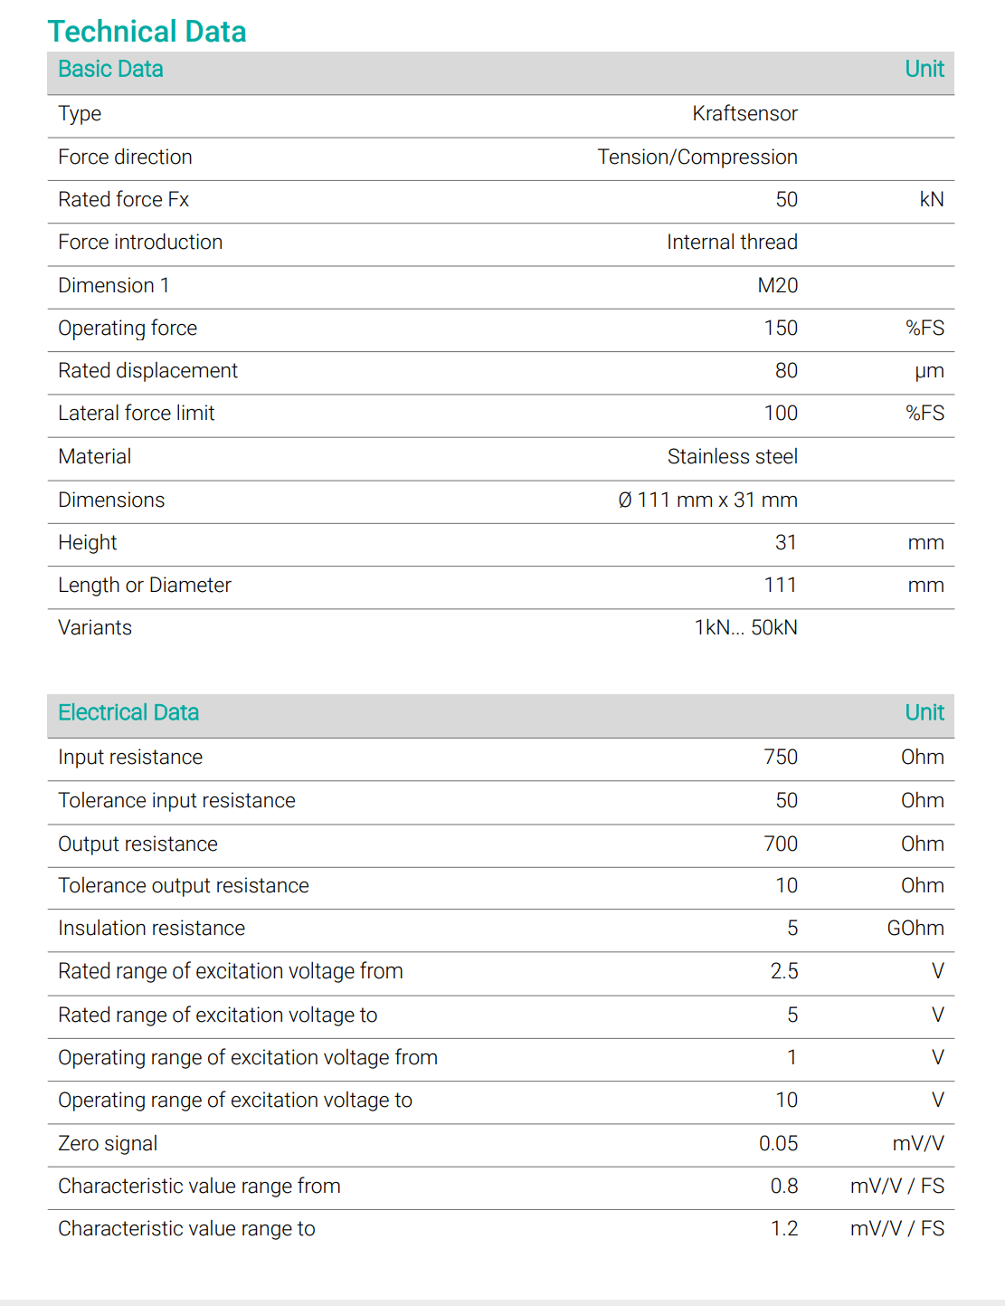Click the Technical Data heading
Viewport: 1005px width, 1306px height.
point(147,32)
